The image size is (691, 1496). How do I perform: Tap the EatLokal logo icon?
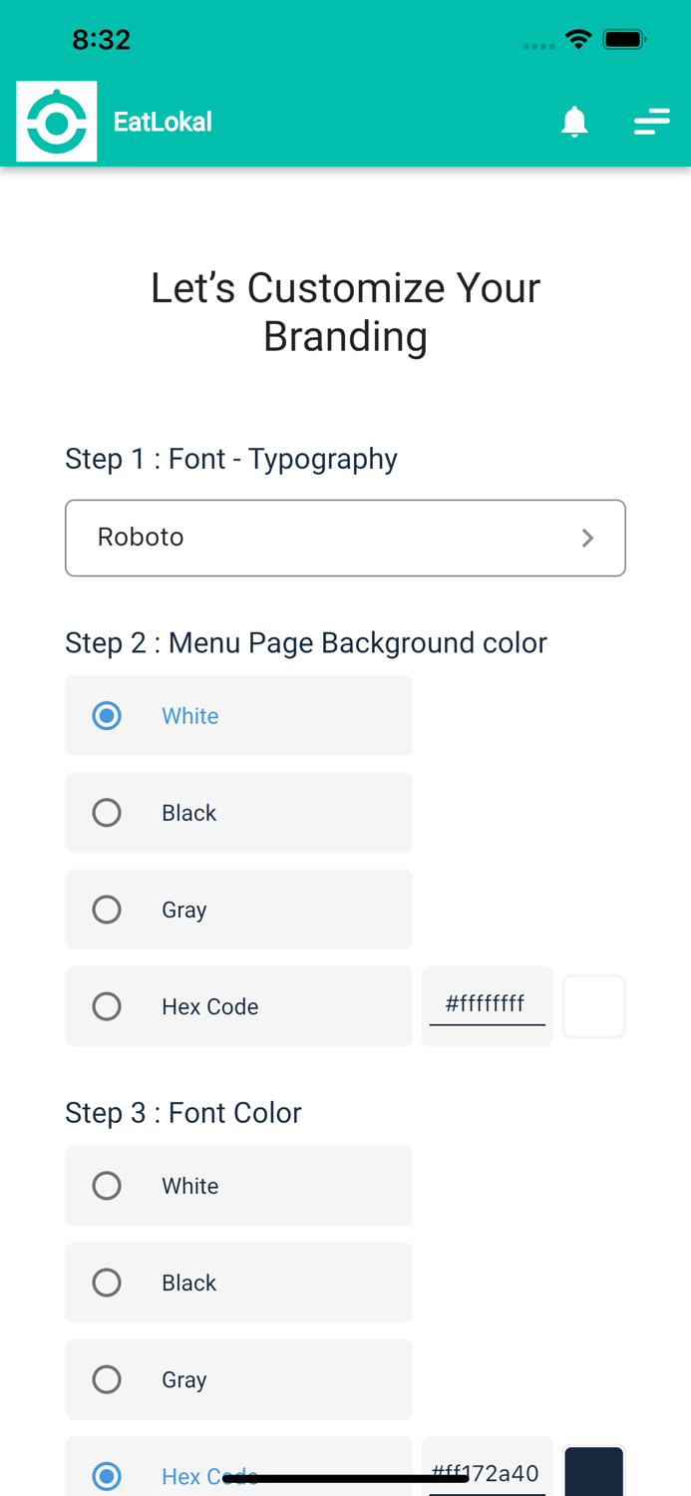coord(57,122)
